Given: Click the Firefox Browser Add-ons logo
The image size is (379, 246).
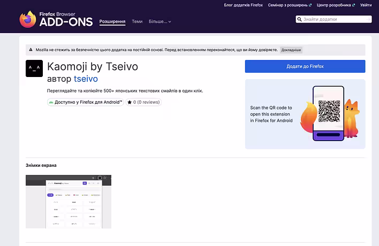Looking at the screenshot, I should (56, 19).
